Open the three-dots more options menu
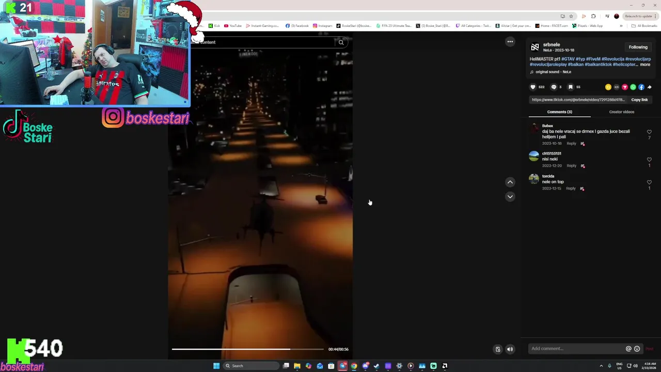Viewport: 661px width, 372px height. 510,42
